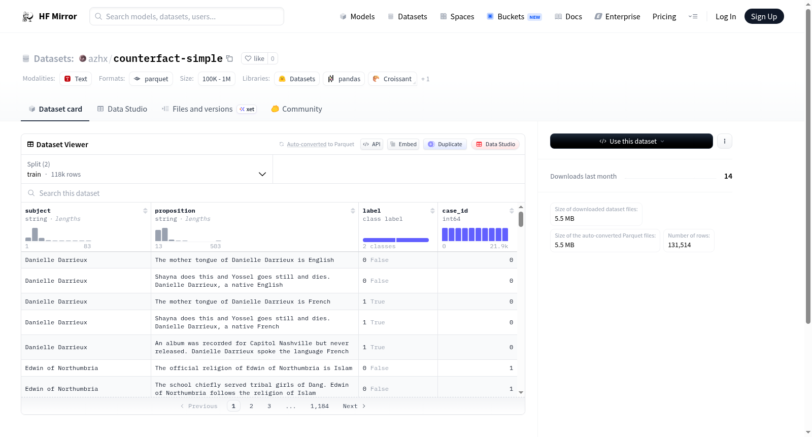Go to page 3 of the dataset
This screenshot has width=812, height=437.
[269, 406]
